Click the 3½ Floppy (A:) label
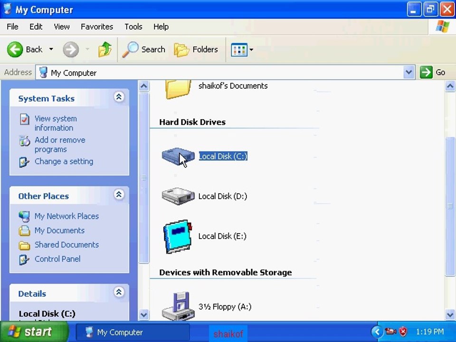Image resolution: width=456 pixels, height=342 pixels. pyautogui.click(x=225, y=307)
